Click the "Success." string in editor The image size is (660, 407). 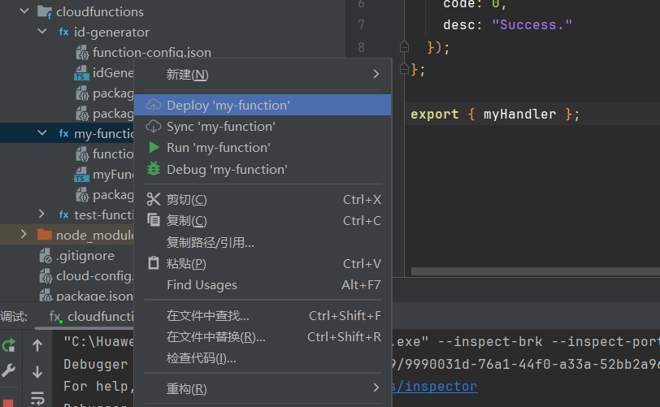coord(532,25)
